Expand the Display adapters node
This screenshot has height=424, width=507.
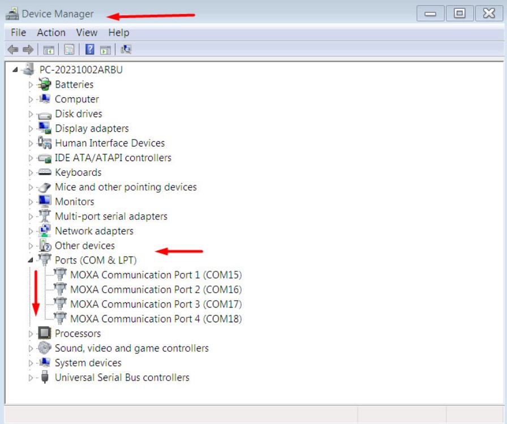(31, 129)
